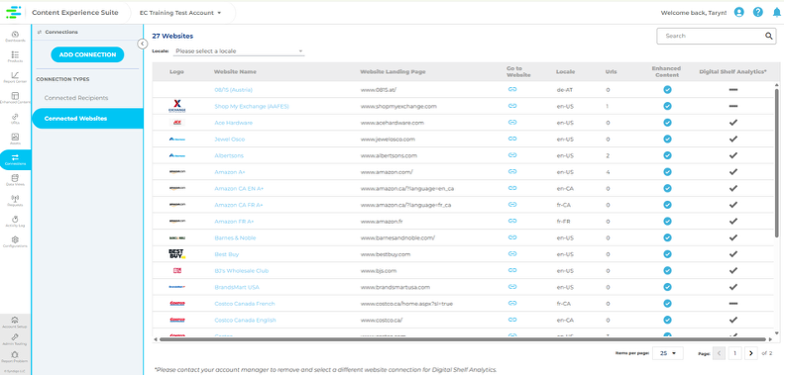Open the Best Buy website name link
Viewport: 785px width, 376px height.
[x=227, y=254]
